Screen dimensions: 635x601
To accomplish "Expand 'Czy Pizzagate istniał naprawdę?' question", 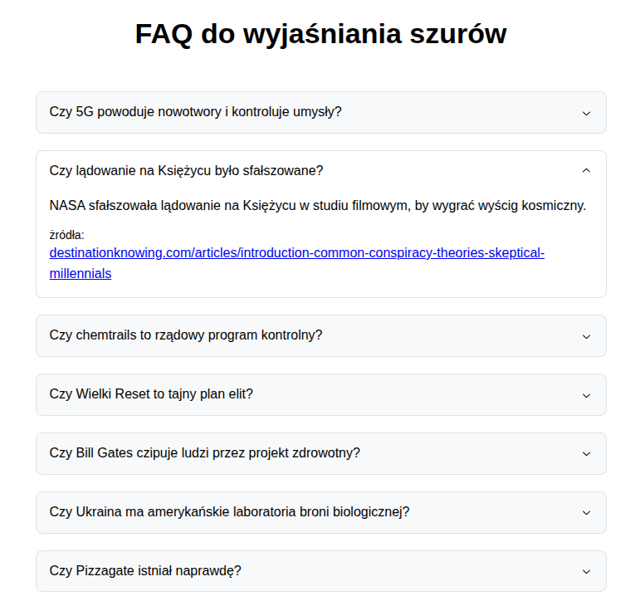I will point(146,571).
